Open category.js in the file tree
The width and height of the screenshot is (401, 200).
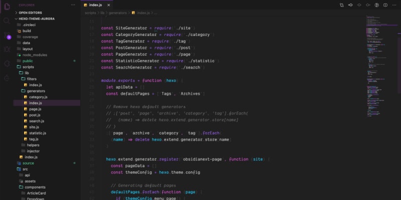pyautogui.click(x=38, y=97)
